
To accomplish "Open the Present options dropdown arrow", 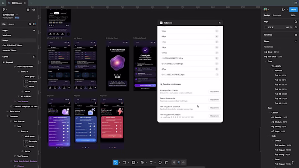I will point(287,10).
